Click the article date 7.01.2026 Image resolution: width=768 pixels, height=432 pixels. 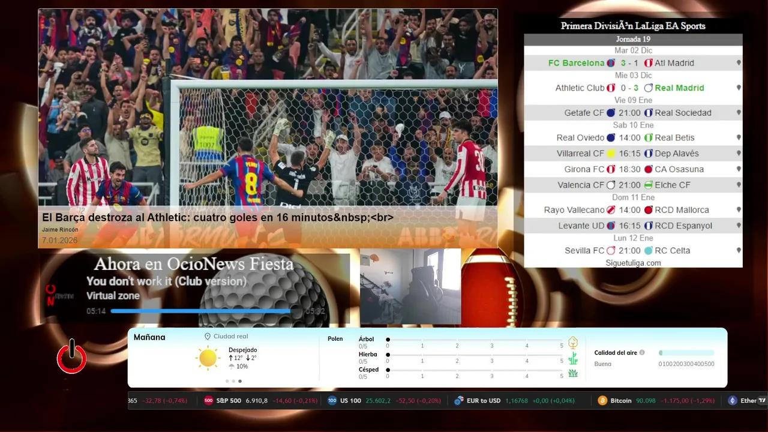click(59, 241)
